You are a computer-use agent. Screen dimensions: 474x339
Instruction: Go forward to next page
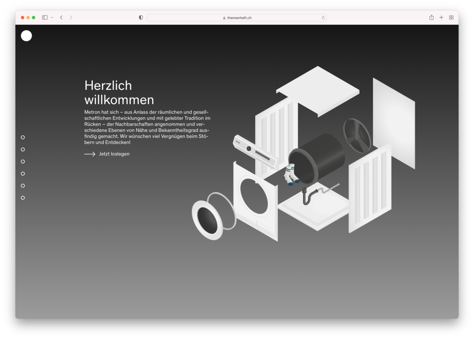click(71, 17)
